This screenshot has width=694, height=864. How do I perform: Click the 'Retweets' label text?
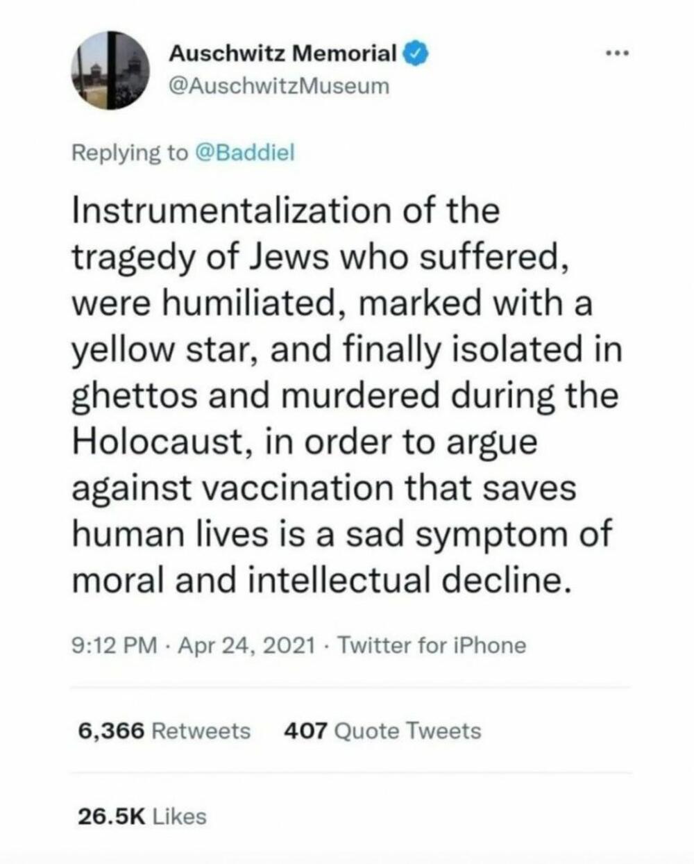tap(201, 731)
